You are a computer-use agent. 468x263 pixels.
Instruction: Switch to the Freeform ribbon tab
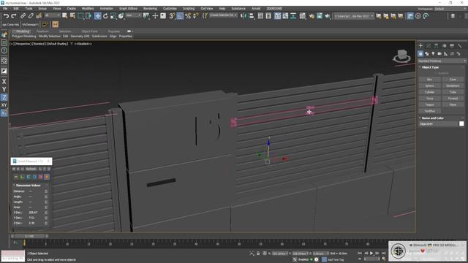pyautogui.click(x=42, y=31)
